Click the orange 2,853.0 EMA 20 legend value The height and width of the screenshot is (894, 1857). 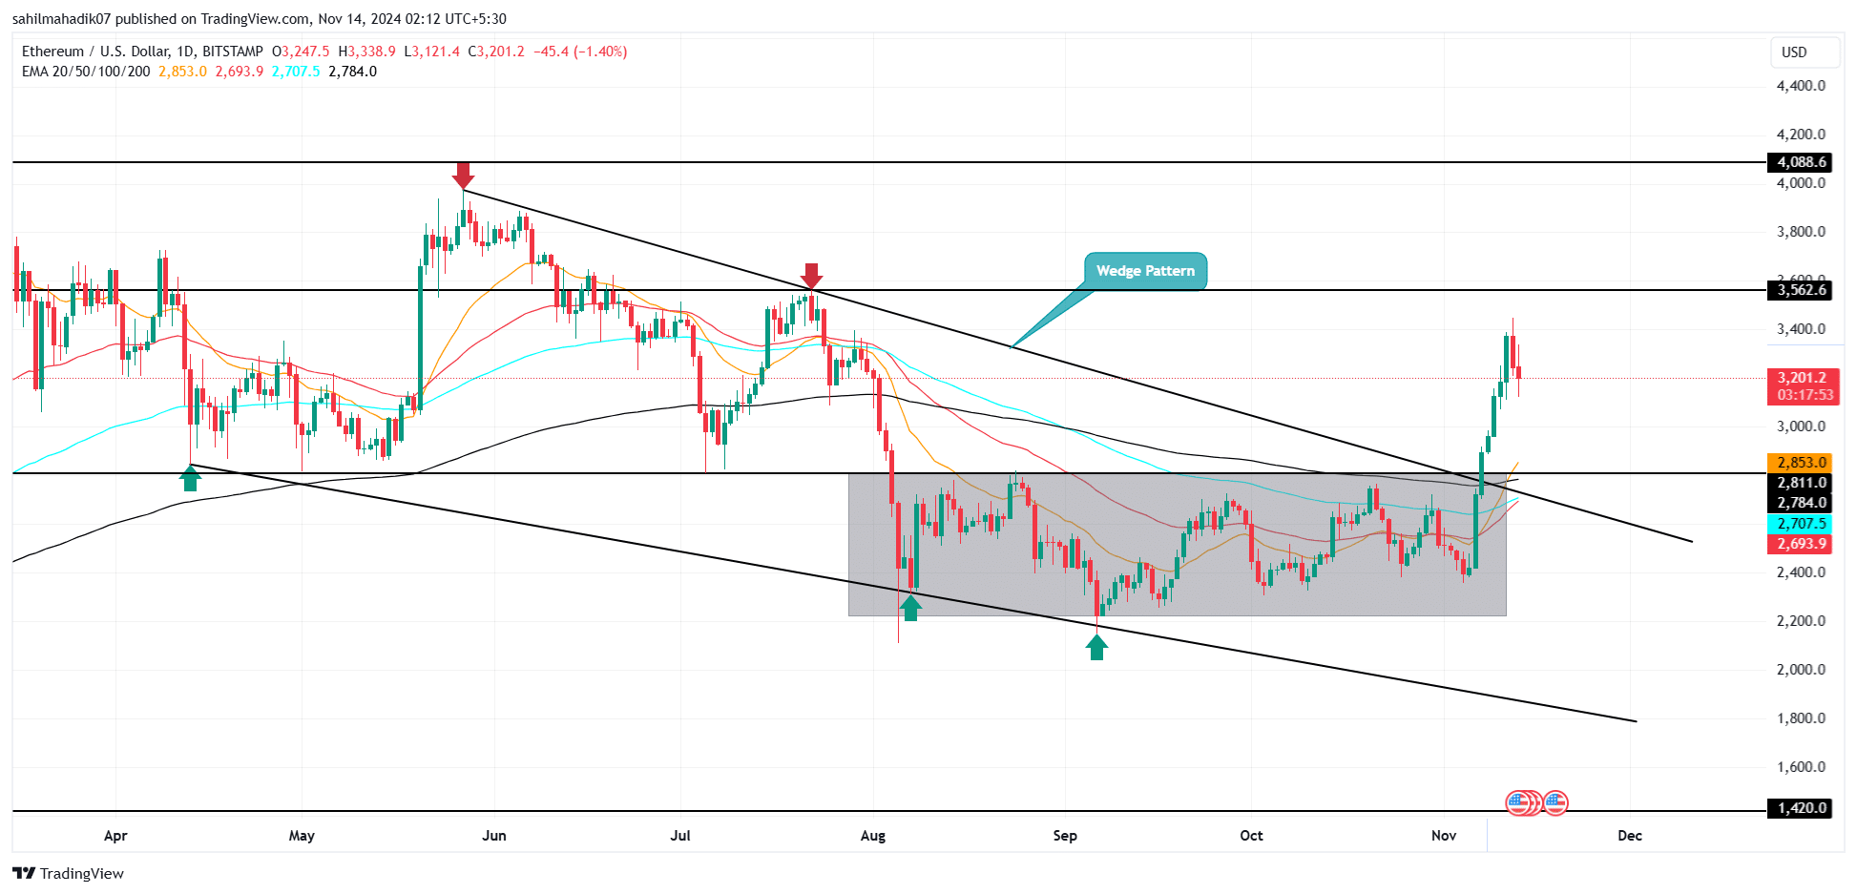[x=182, y=72]
